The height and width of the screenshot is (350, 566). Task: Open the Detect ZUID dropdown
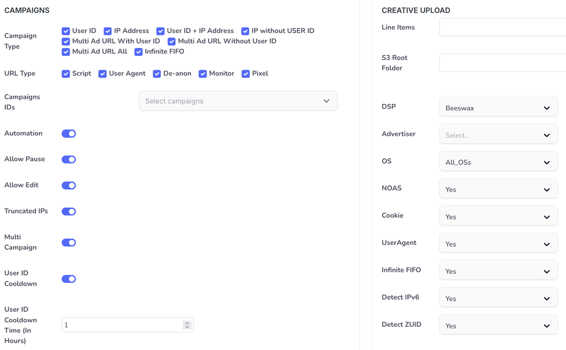tap(498, 326)
